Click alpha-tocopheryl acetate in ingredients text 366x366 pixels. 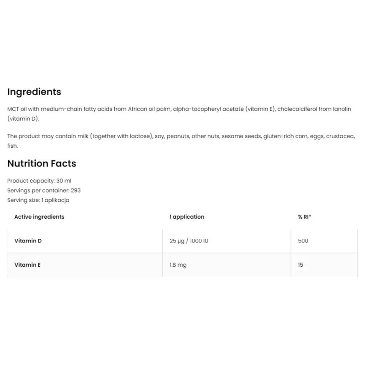[208, 109]
